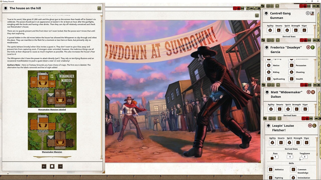Image resolution: width=321 pixels, height=180 pixels.
Task: Open the unlabeled Wanamaker Mansion map thumbnail
Action: 52,131
